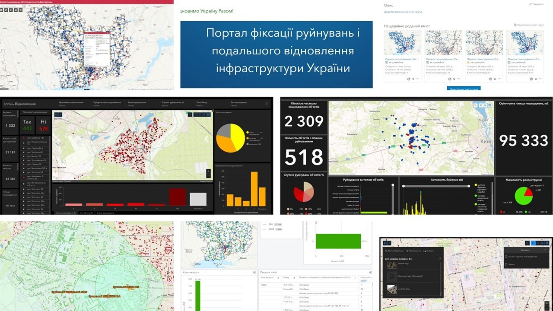The height and width of the screenshot is (311, 553).
Task: Zoom in on the Irpin damage map
Action: (x=208, y=171)
